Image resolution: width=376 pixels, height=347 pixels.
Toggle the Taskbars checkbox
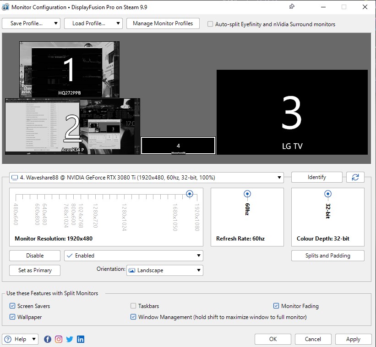point(133,306)
